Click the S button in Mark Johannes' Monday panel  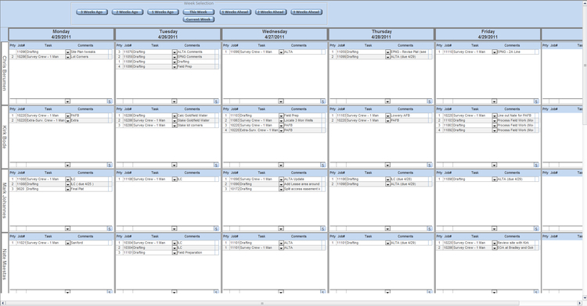[x=110, y=229]
